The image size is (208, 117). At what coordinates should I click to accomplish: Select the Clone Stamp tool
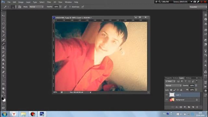click(x=3, y=48)
